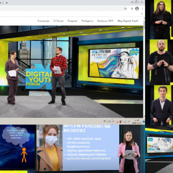Open the Action Center flag tray icon

pos(117,122)
